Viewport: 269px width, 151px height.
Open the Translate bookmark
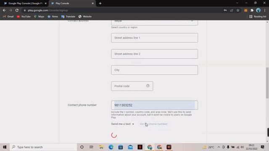tap(68, 17)
